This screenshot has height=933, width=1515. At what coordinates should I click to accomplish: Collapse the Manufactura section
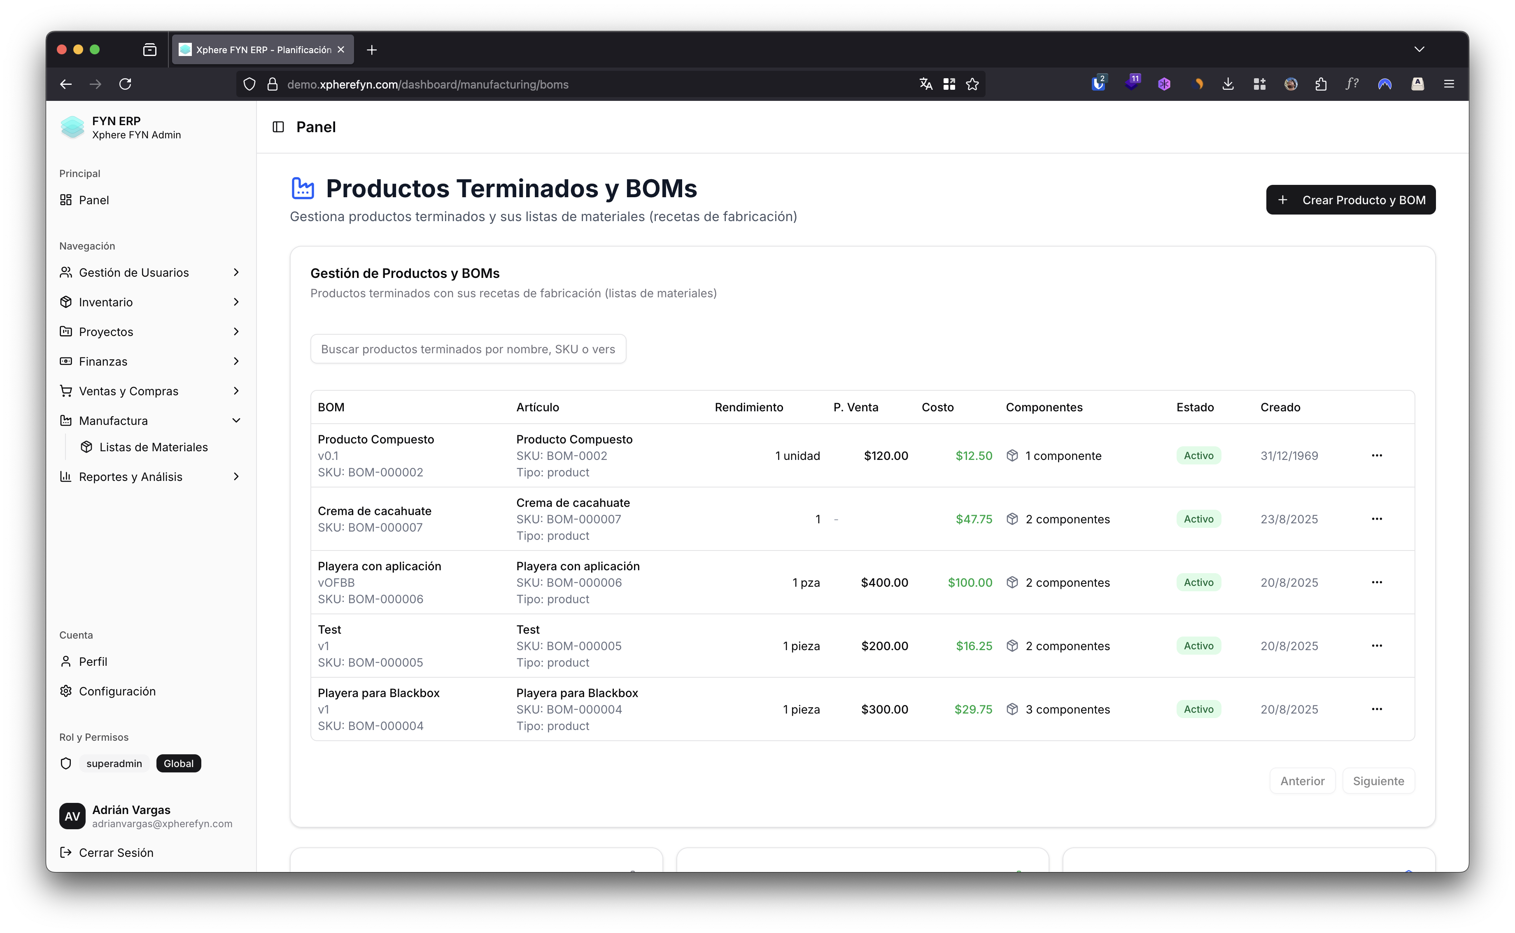click(x=151, y=420)
